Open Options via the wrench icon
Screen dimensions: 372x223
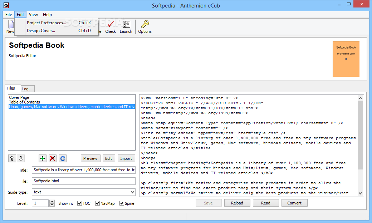point(145,26)
